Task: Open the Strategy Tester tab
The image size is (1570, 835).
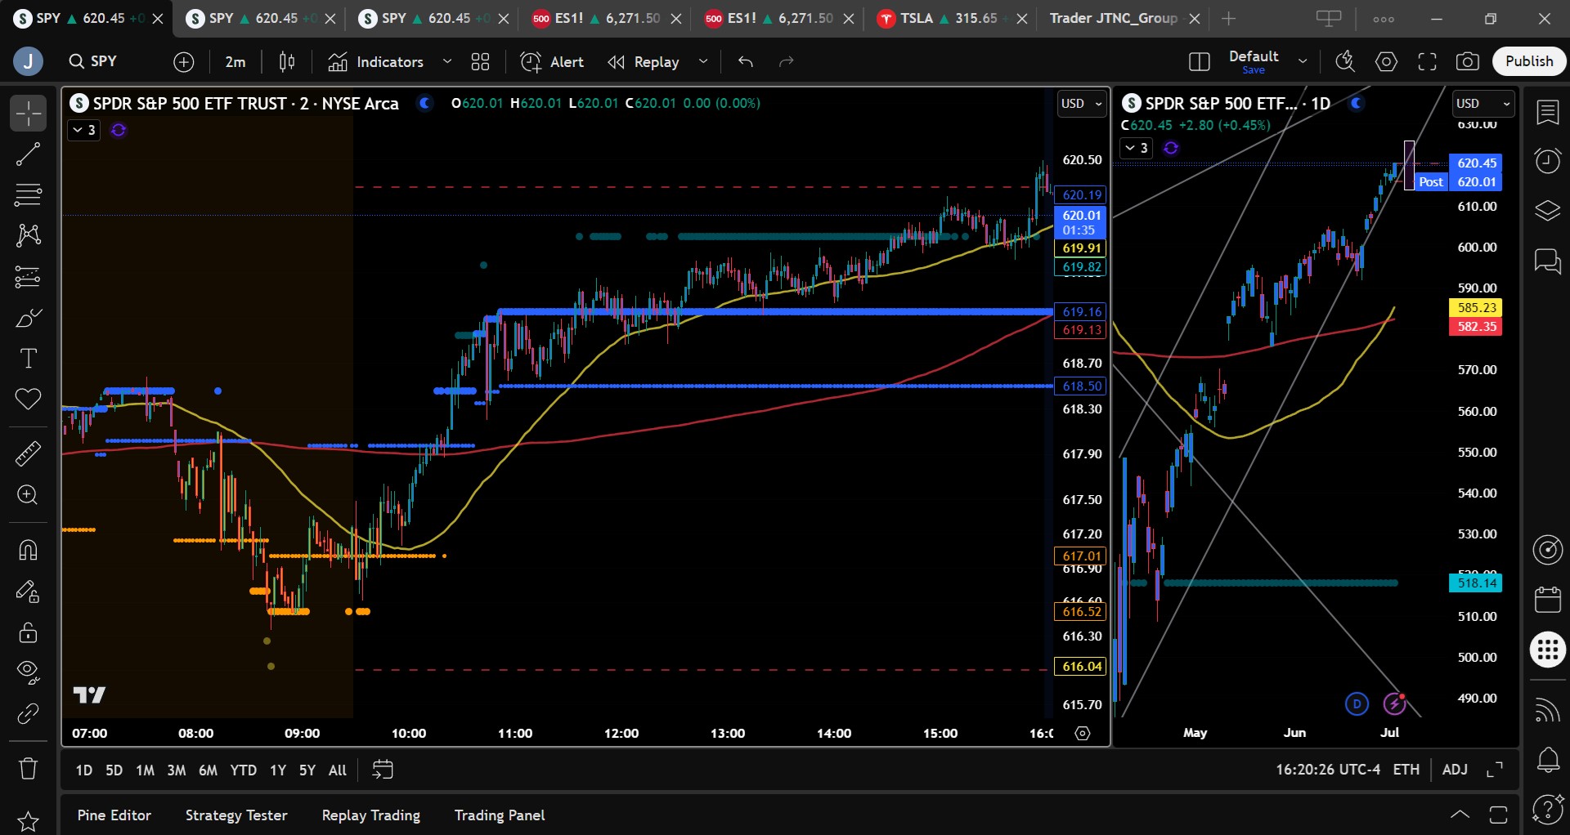Action: click(x=236, y=815)
